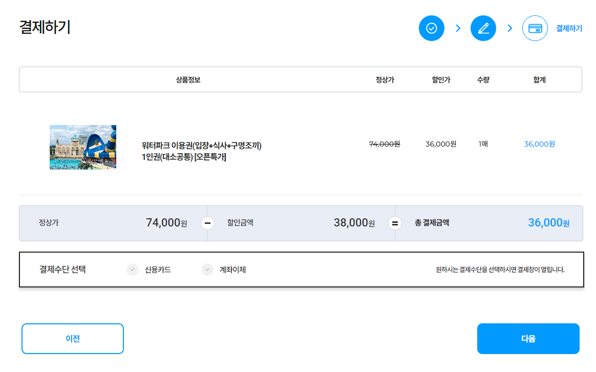Click the completed checkmark step icon
Viewport: 596px width, 372px height.
point(431,28)
